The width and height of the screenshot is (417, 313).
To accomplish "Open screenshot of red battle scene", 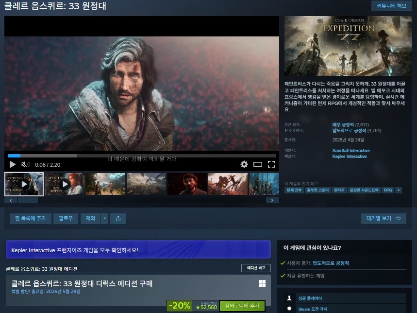I will (x=228, y=184).
